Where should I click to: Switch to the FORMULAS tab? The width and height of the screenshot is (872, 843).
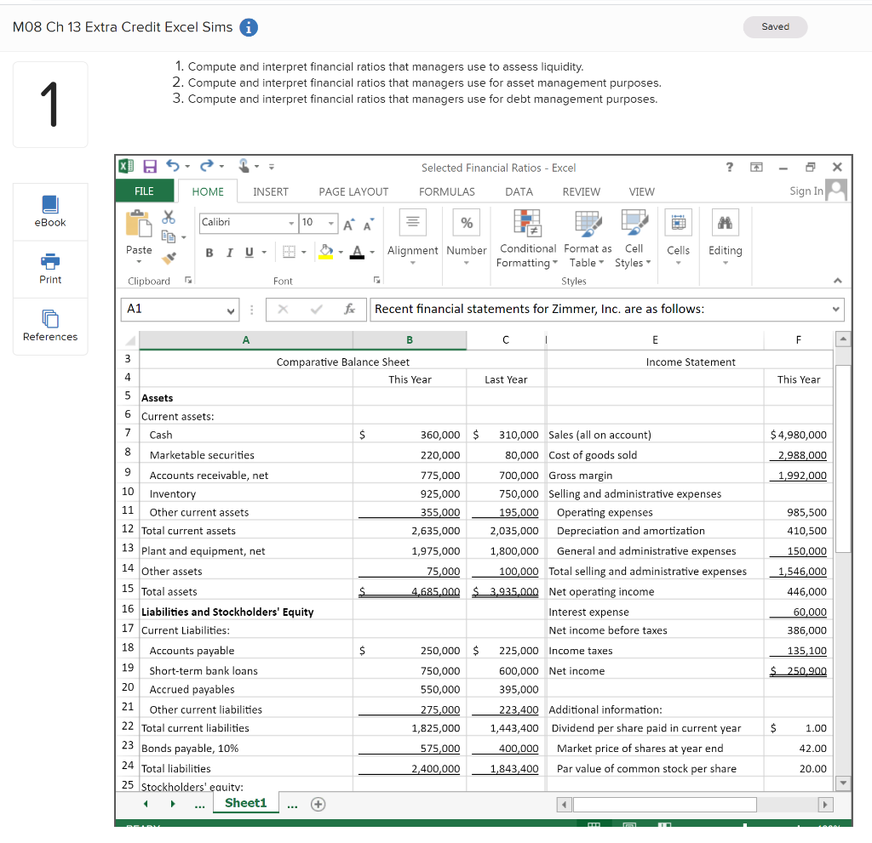coord(446,191)
